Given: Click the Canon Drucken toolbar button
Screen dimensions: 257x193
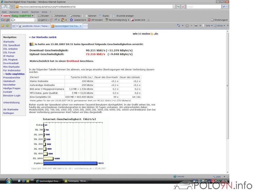Looking at the screenshot, I should 44,16.
